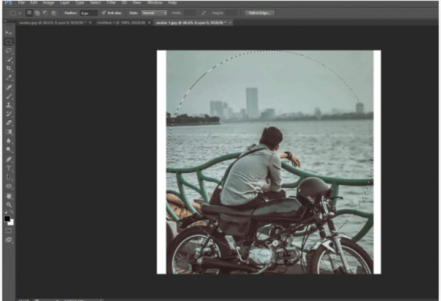The height and width of the screenshot is (301, 441).
Task: Click the Photoshop PS logo
Action: [9, 3]
